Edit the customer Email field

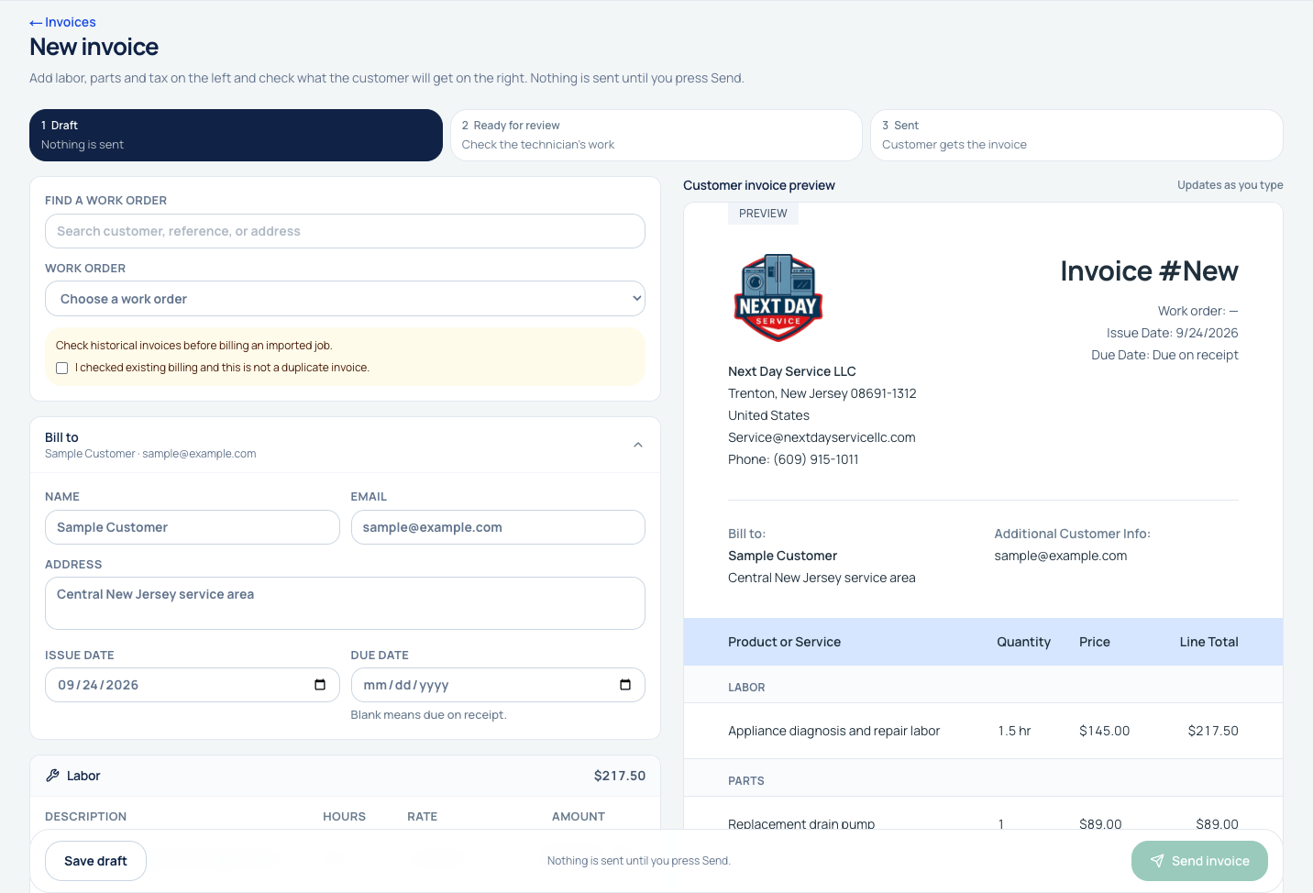498,527
